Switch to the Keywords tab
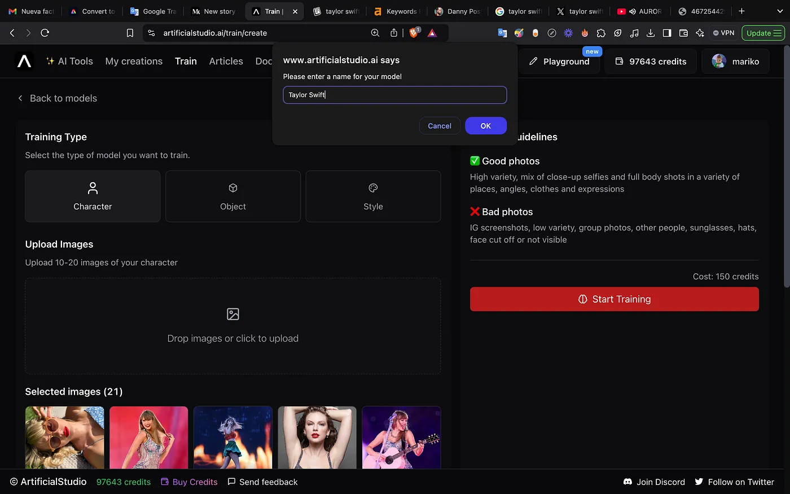Viewport: 790px width, 494px height. 397,11
